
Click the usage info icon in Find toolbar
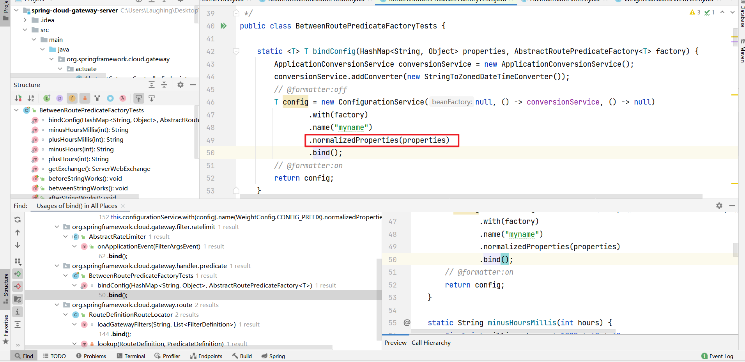click(x=18, y=312)
